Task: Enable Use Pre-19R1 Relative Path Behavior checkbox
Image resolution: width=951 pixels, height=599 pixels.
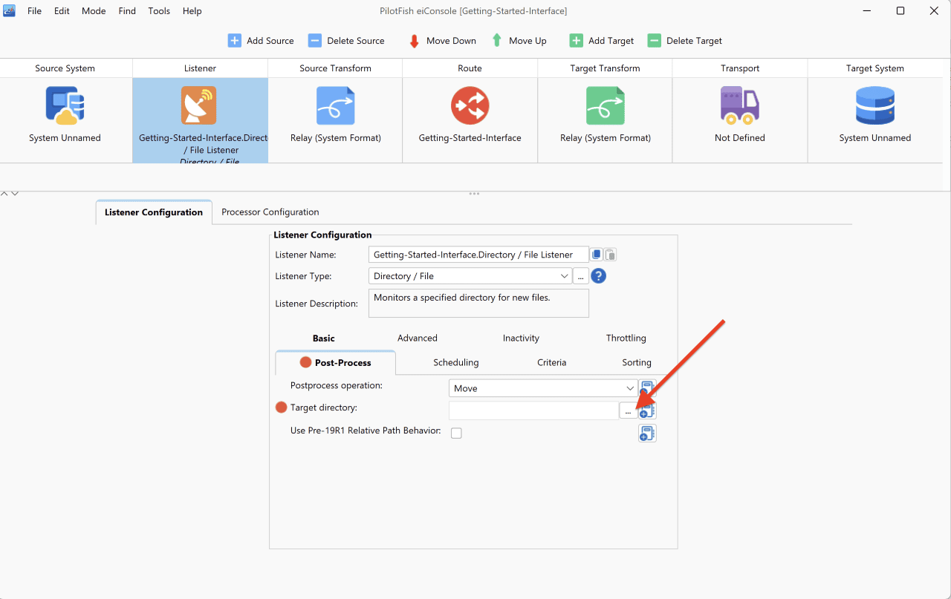Action: tap(456, 433)
